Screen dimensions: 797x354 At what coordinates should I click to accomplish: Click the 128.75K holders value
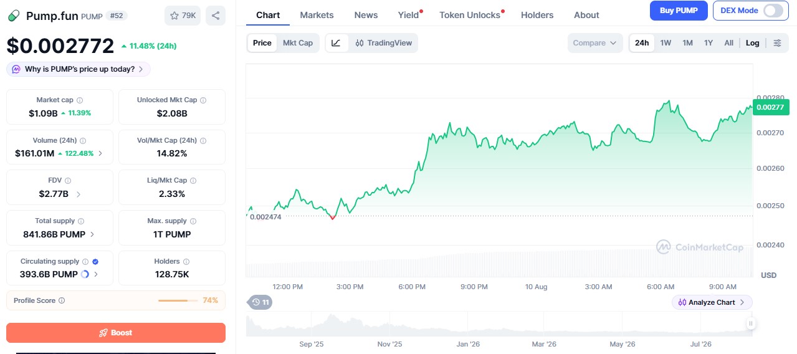pyautogui.click(x=172, y=274)
